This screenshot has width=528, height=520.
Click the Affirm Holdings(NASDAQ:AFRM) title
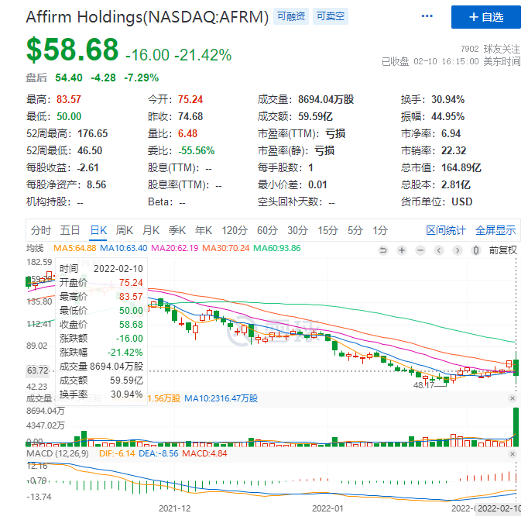click(147, 17)
